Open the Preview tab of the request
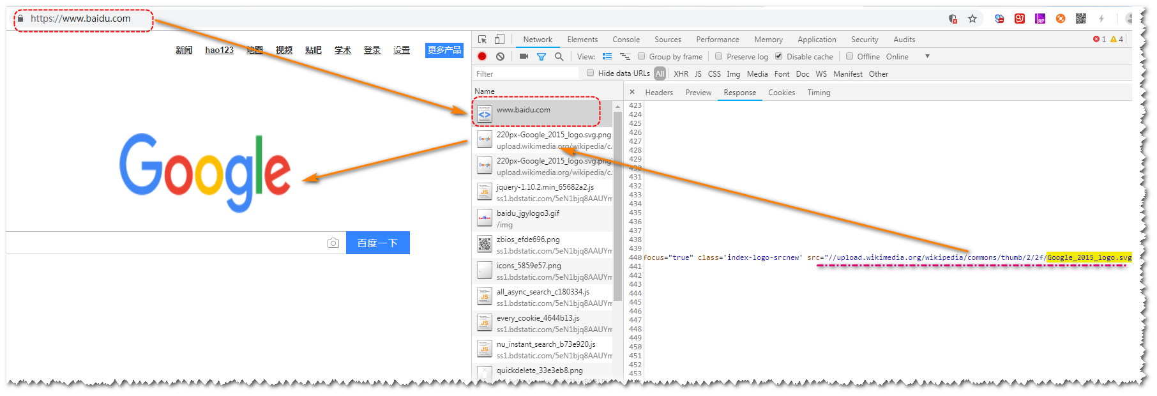This screenshot has width=1157, height=396. pyautogui.click(x=699, y=93)
